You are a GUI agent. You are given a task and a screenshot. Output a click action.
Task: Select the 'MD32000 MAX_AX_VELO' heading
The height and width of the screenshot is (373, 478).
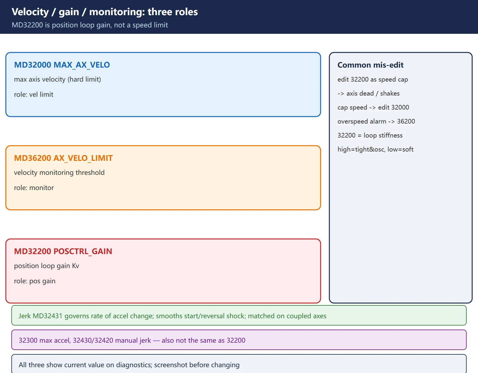[62, 65]
